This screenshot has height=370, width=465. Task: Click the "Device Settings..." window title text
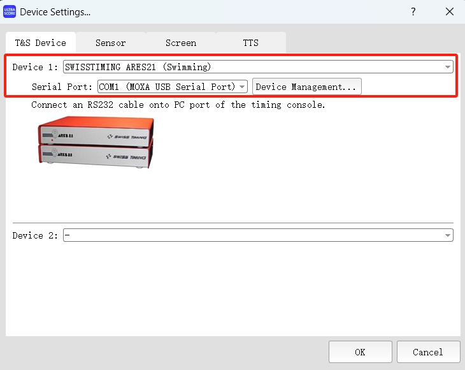(x=55, y=11)
